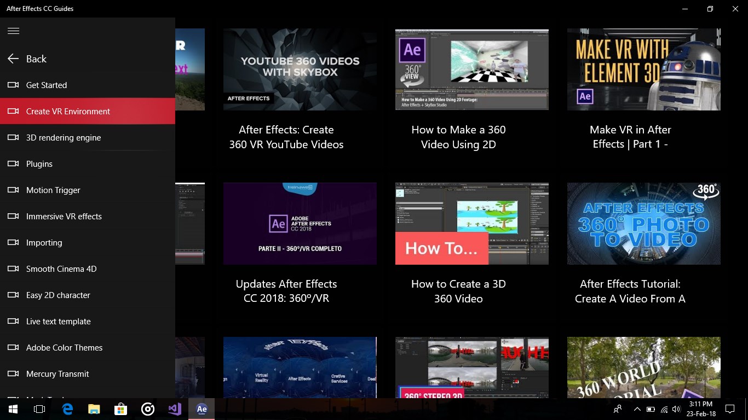
Task: Open the Make VR with Element 3D thumbnail
Action: [644, 69]
